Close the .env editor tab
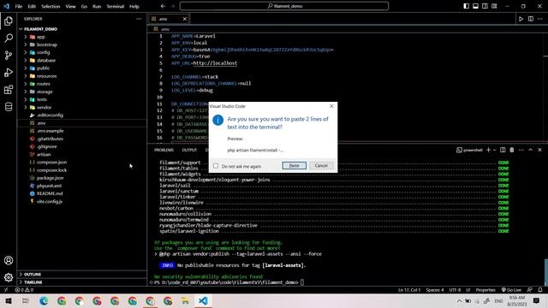Screen dimensions: 548x308 click(x=185, y=19)
